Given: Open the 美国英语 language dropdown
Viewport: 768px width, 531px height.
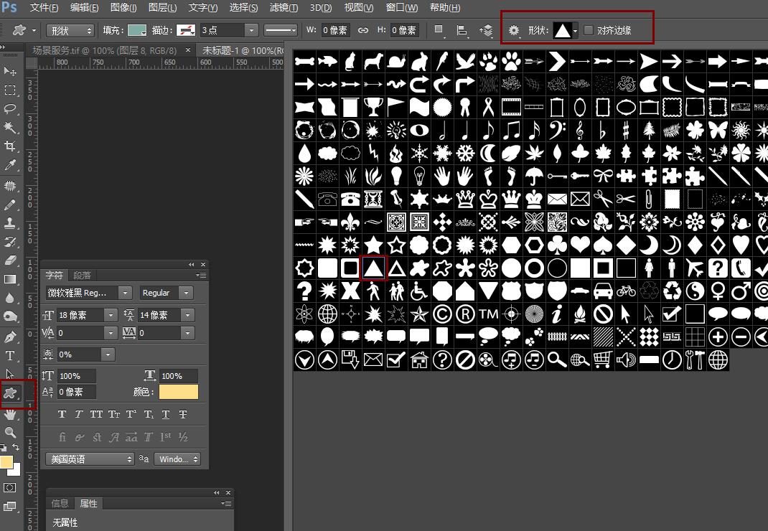Looking at the screenshot, I should (x=90, y=459).
